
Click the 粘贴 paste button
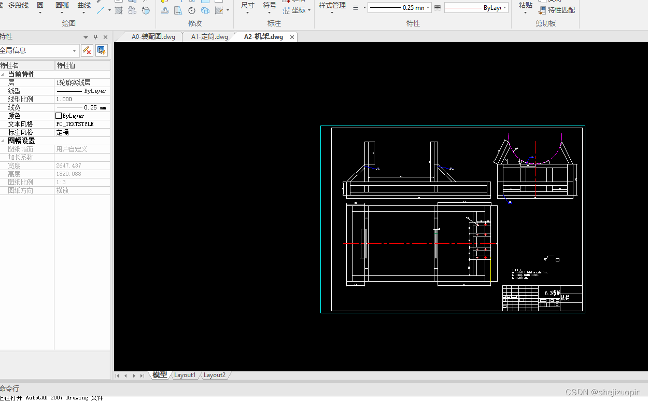[525, 8]
